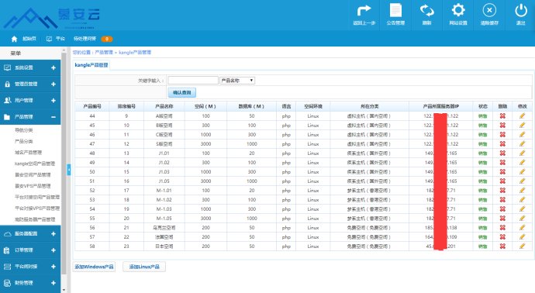Screen dimensions: 535x293
Task: Delete product number 52 with red X
Action: pos(502,191)
